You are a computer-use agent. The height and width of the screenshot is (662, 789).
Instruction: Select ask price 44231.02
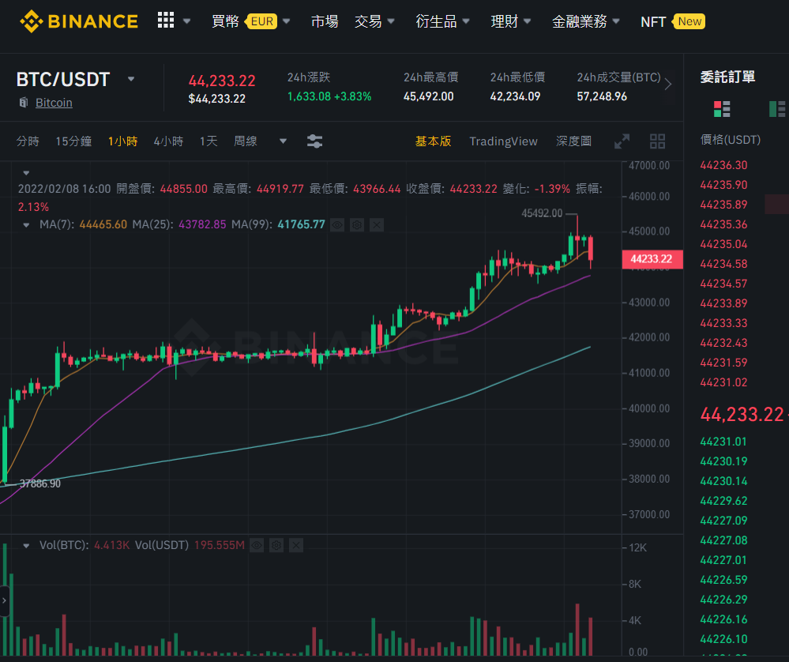tap(723, 382)
